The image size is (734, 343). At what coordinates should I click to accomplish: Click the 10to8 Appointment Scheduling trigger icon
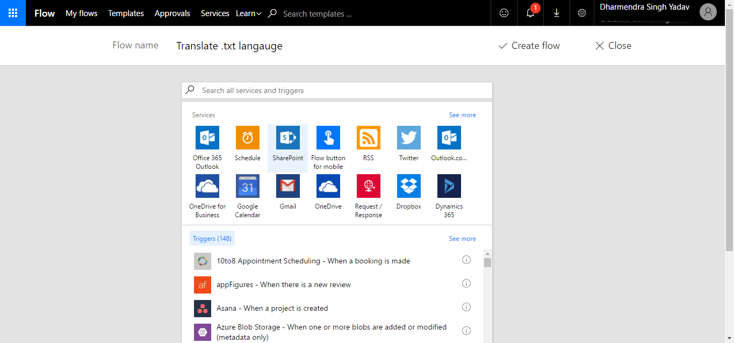[x=203, y=261]
